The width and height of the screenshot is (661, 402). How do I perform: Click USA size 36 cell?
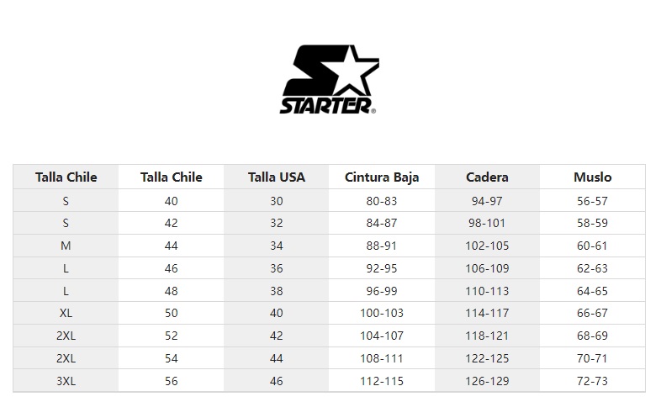click(x=277, y=268)
